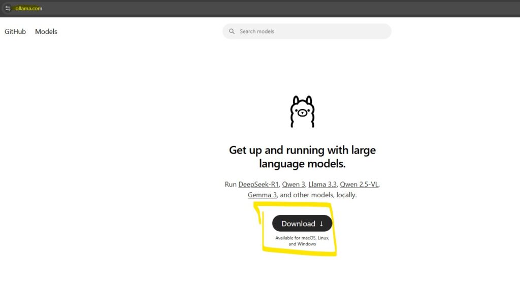Click the down arrow inside Download button
520x290 pixels.
pos(321,224)
